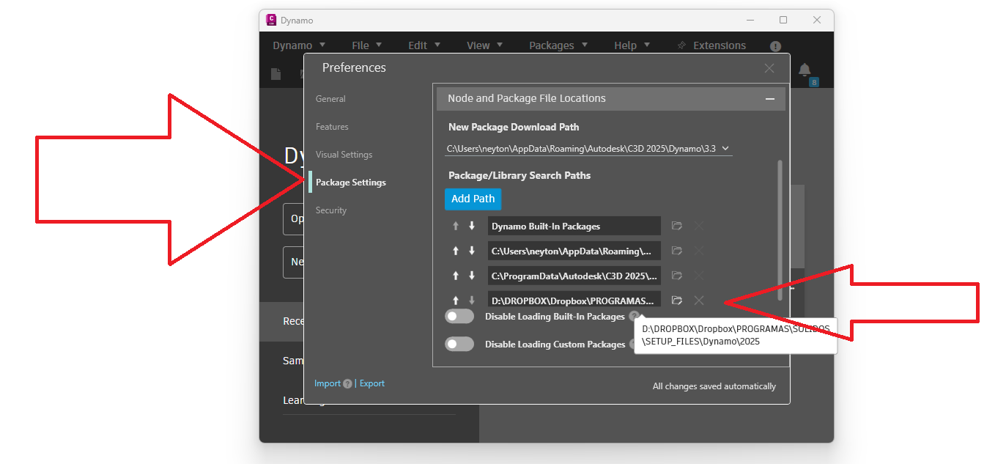This screenshot has height=464, width=995.
Task: Click the exclamation info icon in menu bar
Action: coord(775,46)
